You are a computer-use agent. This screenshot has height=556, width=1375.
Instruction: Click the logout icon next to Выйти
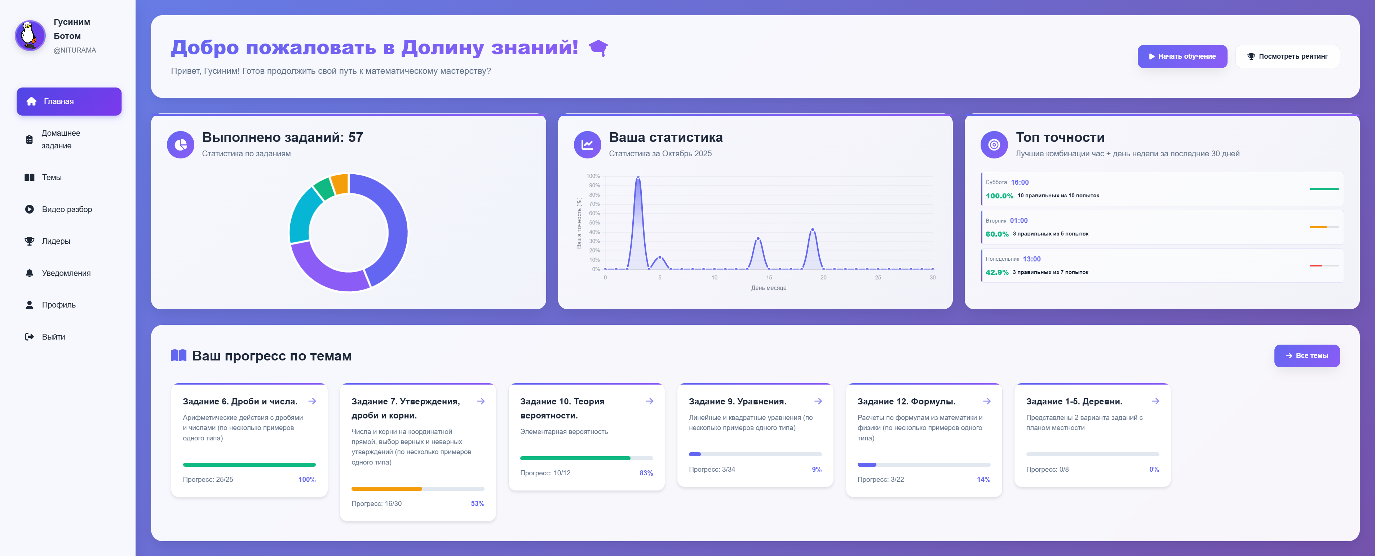click(29, 337)
